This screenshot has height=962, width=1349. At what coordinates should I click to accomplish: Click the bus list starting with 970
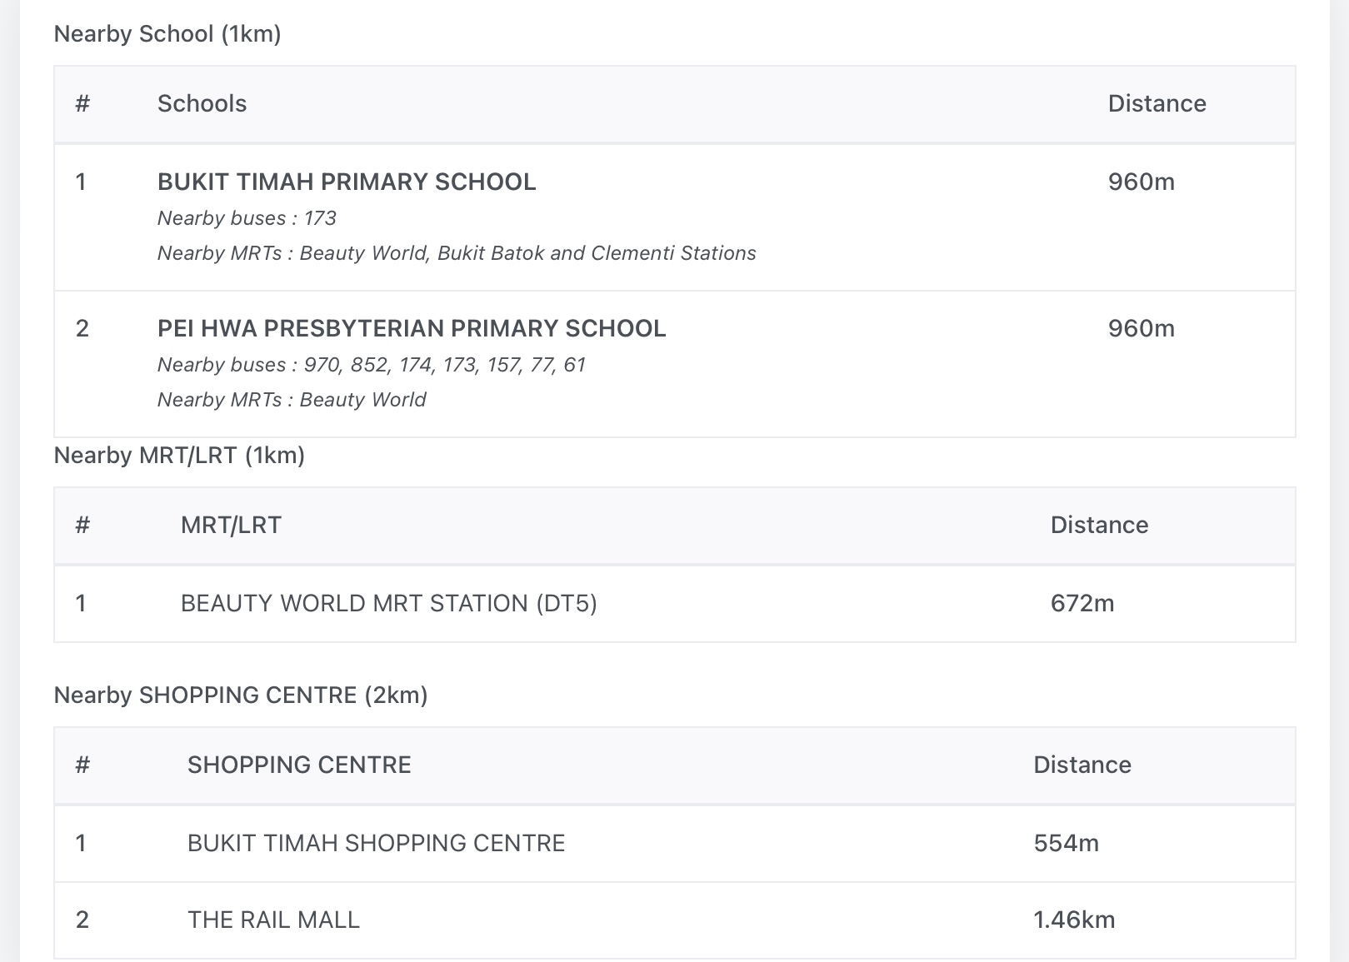pyautogui.click(x=372, y=365)
